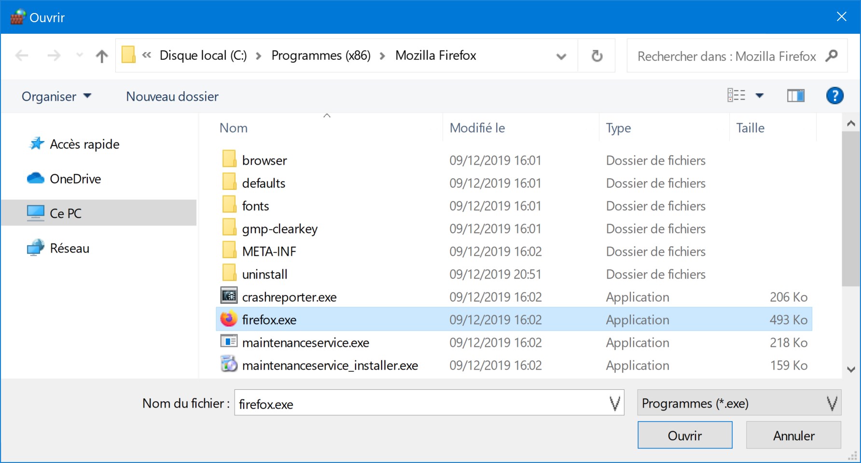Image resolution: width=861 pixels, height=463 pixels.
Task: Select the browser folder icon
Action: point(229,159)
